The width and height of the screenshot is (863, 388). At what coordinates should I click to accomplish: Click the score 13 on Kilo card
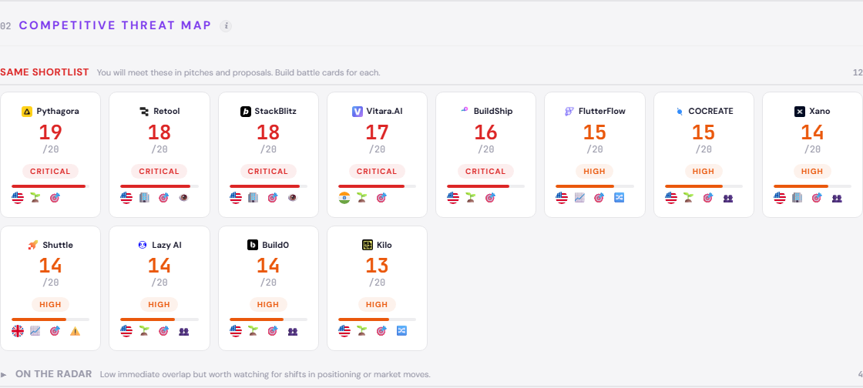(377, 266)
